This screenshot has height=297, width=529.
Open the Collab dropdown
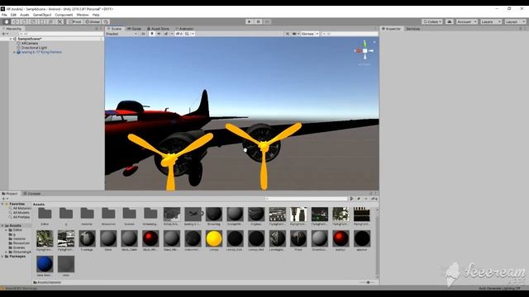[432, 21]
